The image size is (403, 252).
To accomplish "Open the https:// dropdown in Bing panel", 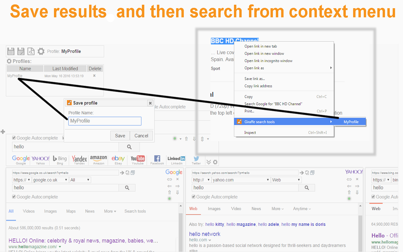I will coord(381,180).
